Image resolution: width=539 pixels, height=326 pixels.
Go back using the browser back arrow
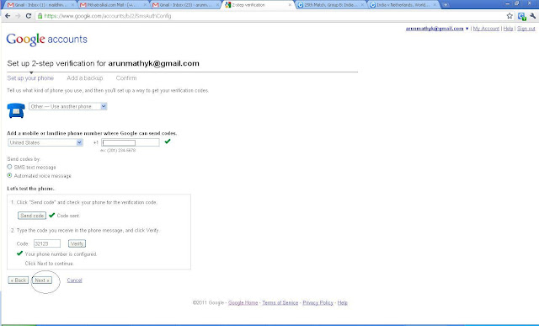pyautogui.click(x=8, y=16)
